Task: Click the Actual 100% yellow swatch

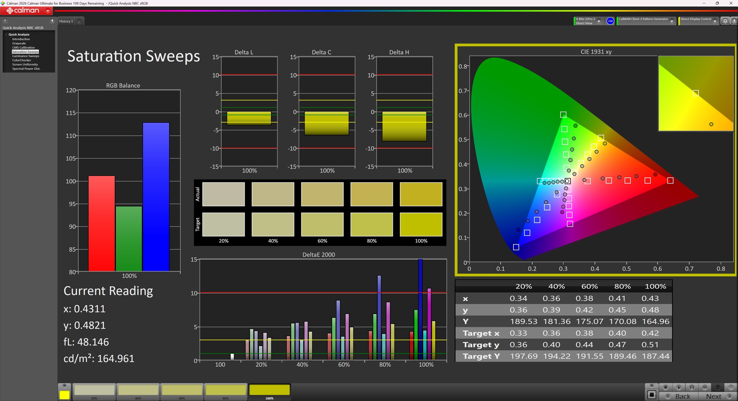Action: click(x=421, y=194)
